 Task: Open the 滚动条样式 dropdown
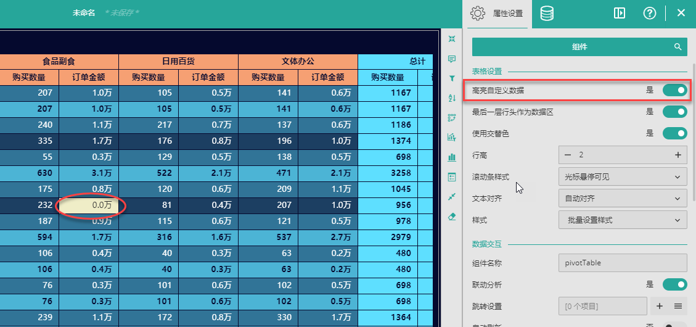pos(622,176)
